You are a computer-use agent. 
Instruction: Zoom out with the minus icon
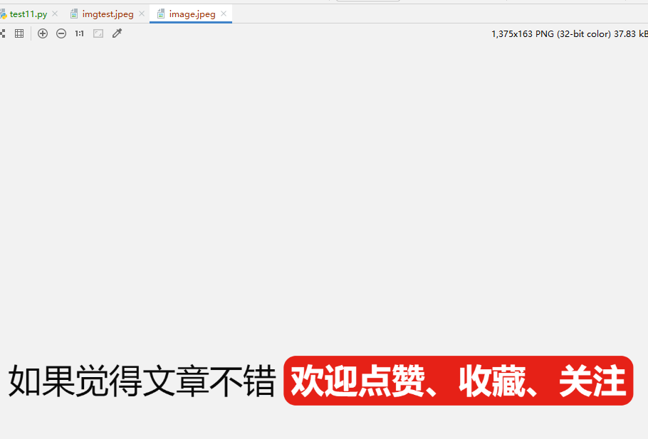(61, 33)
